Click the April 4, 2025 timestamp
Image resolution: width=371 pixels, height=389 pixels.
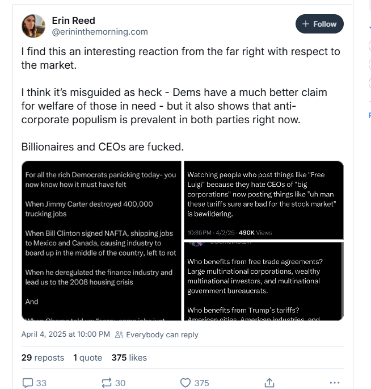pyautogui.click(x=65, y=334)
